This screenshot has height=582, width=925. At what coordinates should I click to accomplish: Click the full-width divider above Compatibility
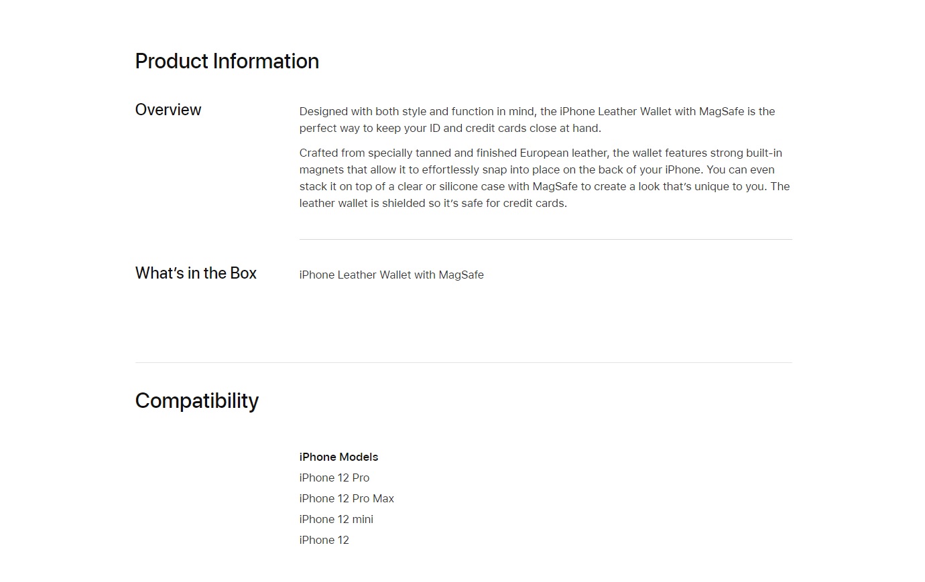(464, 362)
